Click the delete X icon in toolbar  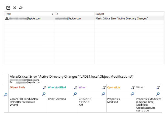[x=15, y=8]
